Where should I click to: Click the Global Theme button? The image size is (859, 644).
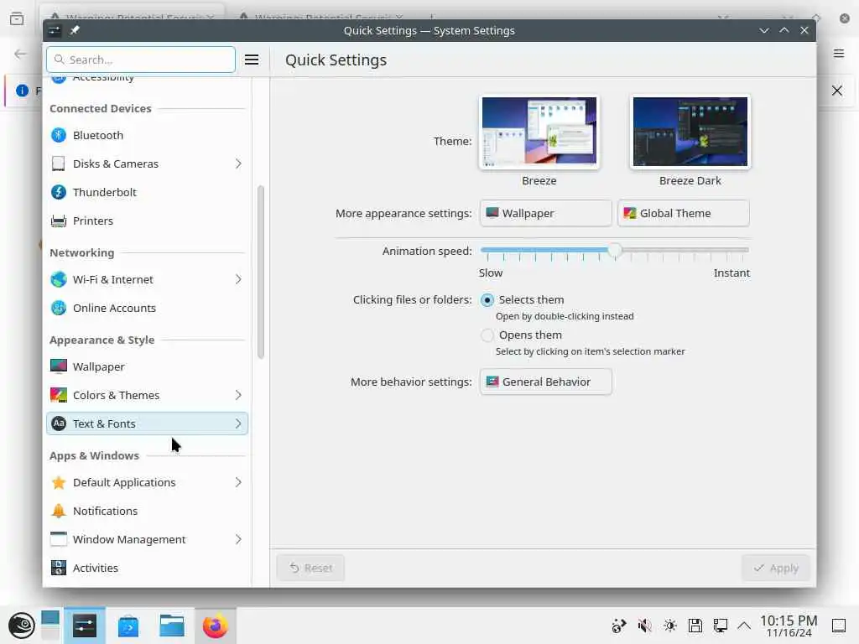click(683, 213)
